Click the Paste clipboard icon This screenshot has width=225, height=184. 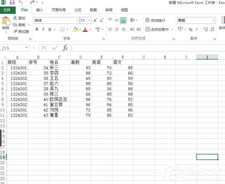(6, 21)
